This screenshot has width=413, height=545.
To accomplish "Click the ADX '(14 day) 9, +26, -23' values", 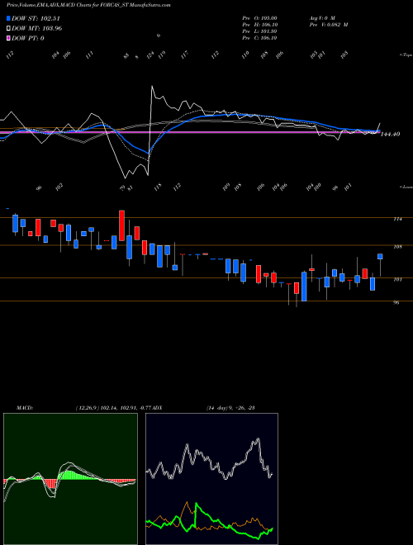I will pos(230,408).
